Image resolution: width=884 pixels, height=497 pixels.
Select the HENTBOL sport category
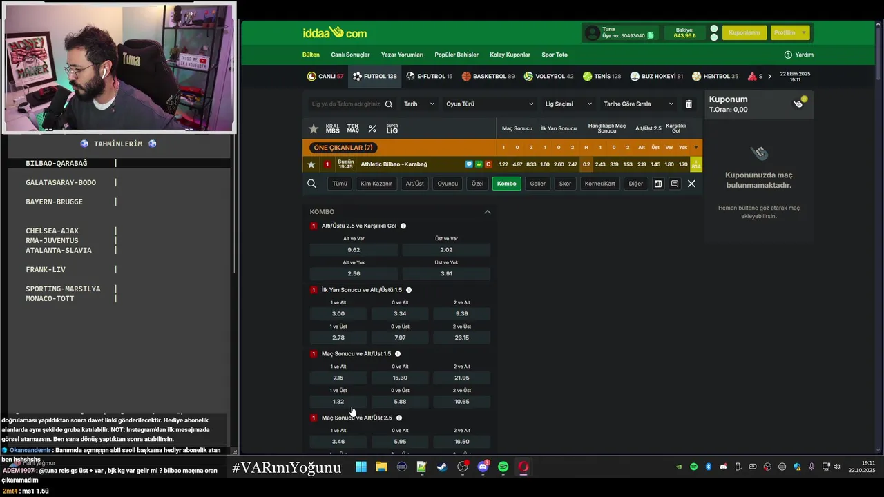click(715, 76)
